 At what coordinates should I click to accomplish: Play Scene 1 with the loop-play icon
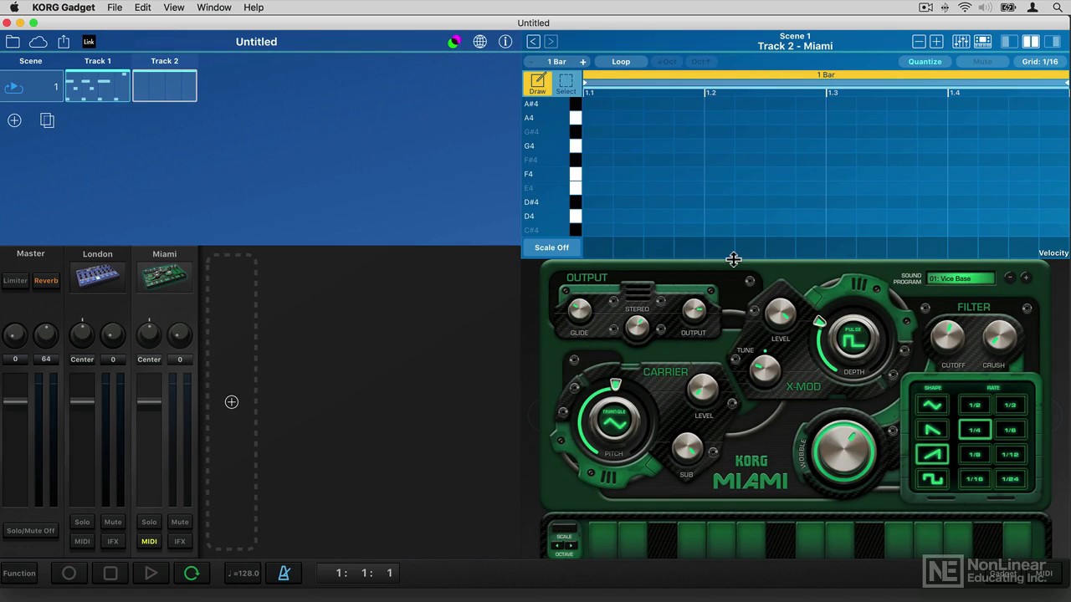tap(13, 87)
